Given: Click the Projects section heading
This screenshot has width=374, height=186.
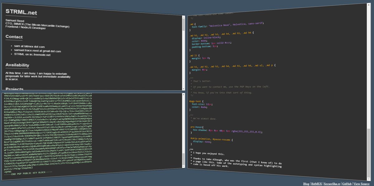Looking at the screenshot, I should (x=14, y=88).
